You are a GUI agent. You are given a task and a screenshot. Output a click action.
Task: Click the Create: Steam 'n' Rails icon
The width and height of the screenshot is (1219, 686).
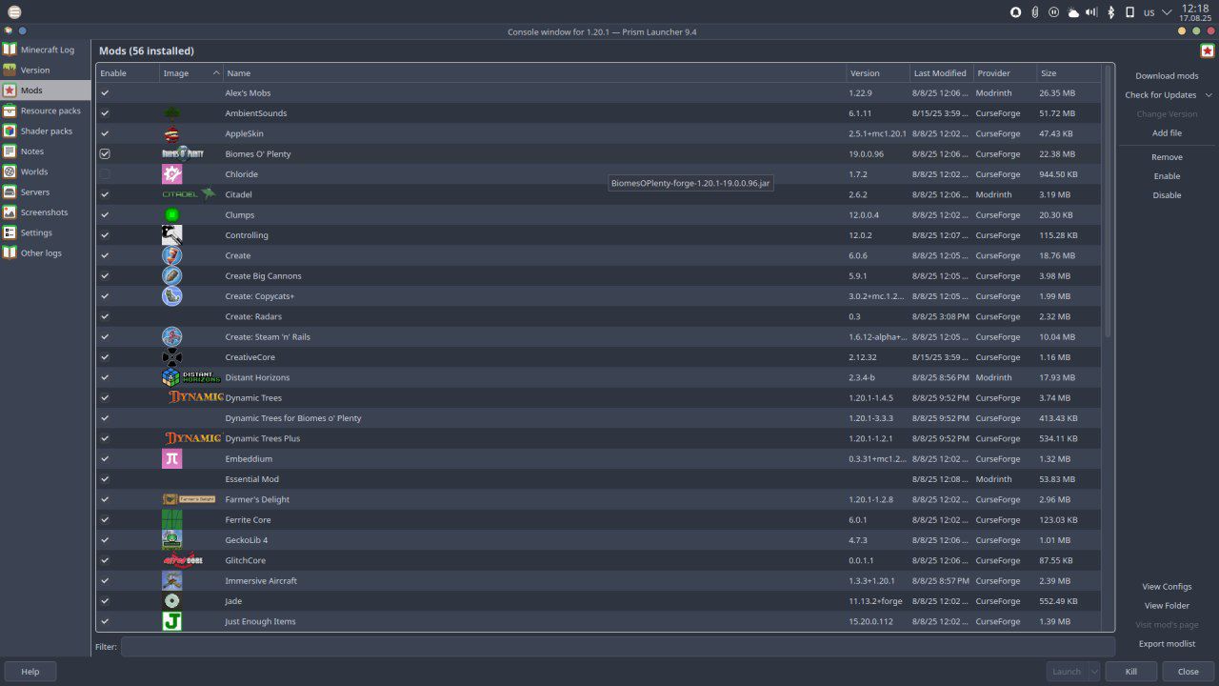click(x=171, y=336)
